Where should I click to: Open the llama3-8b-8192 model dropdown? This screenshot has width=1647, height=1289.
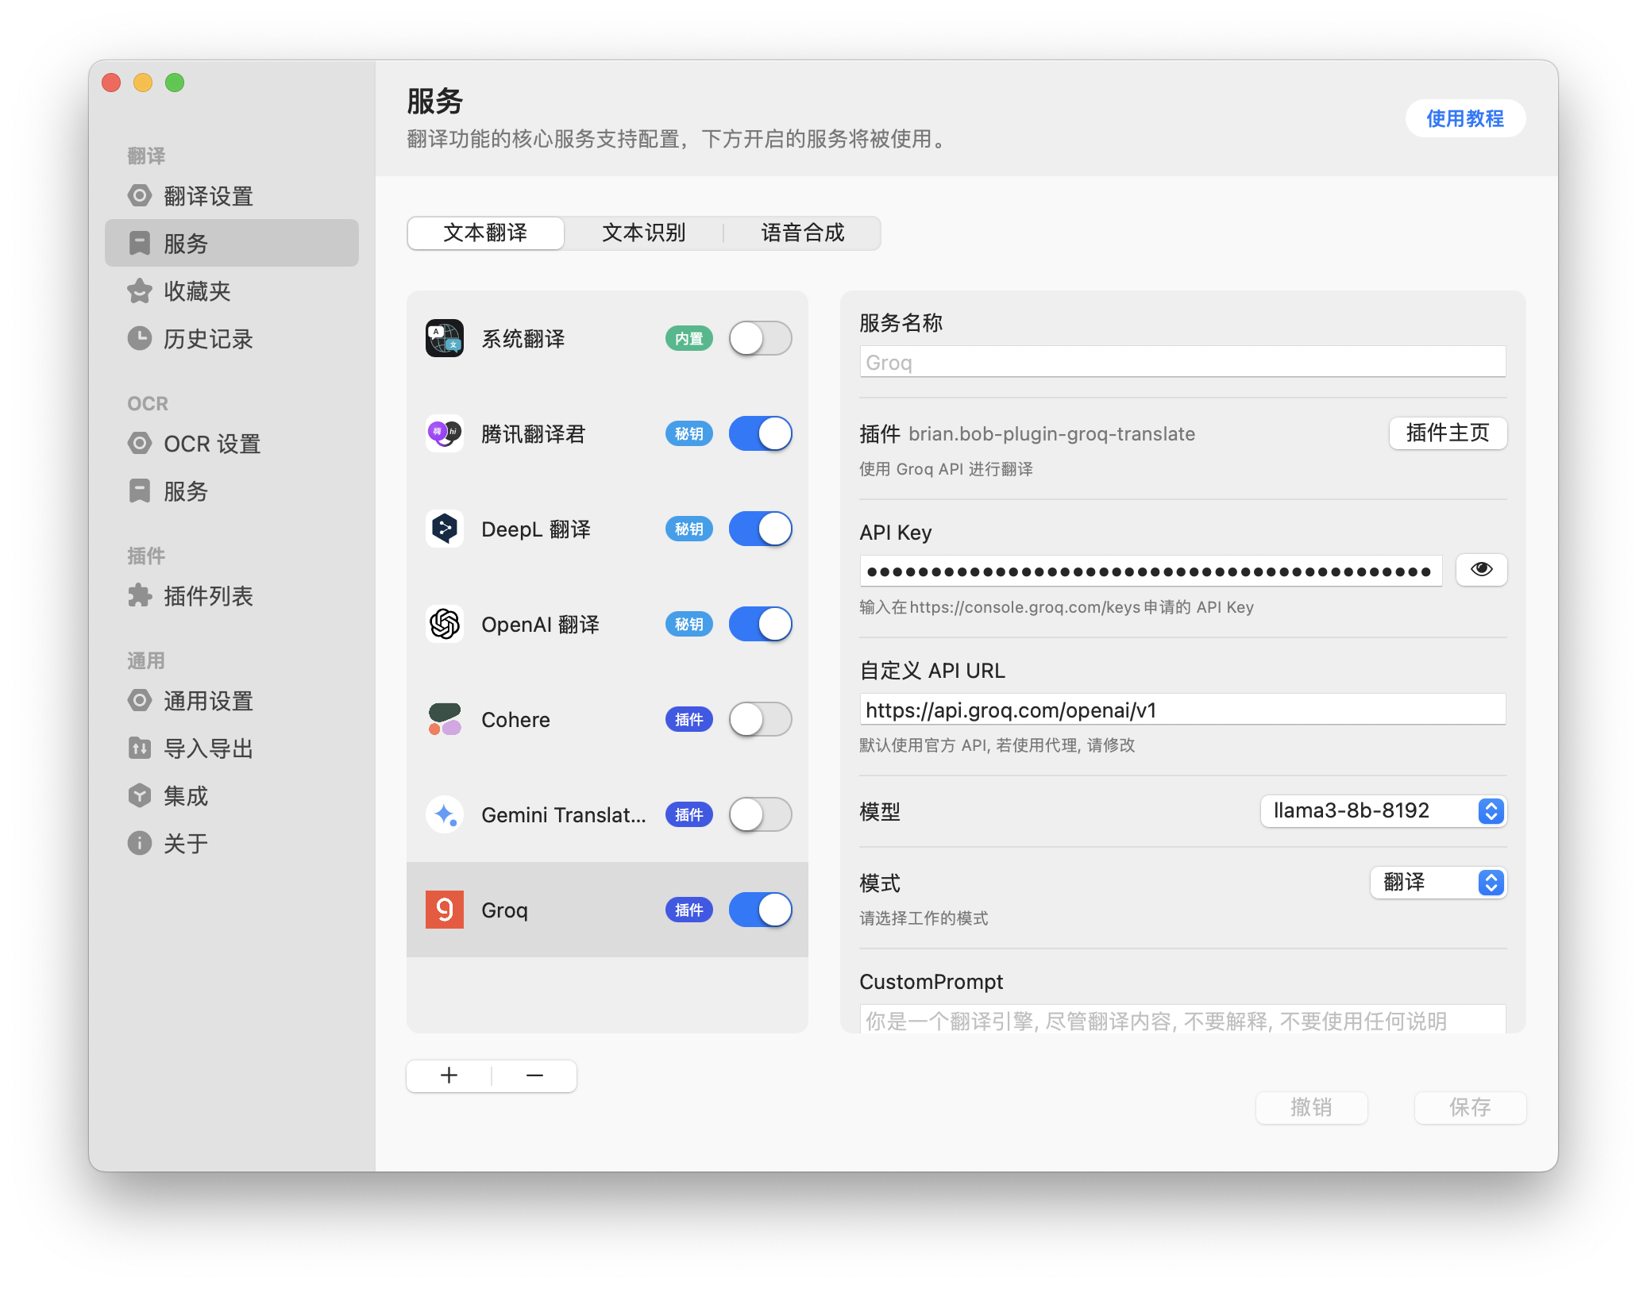coord(1383,811)
